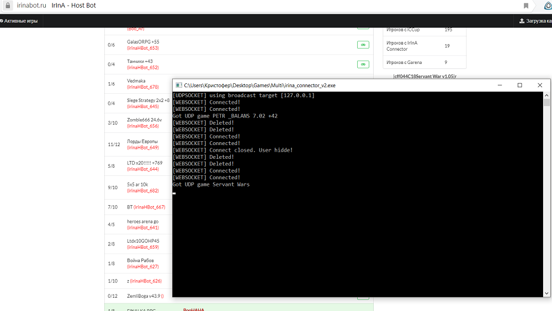The height and width of the screenshot is (311, 552).
Task: Click the IrinaHBot_626 bot name next to z
Action: tap(146, 281)
